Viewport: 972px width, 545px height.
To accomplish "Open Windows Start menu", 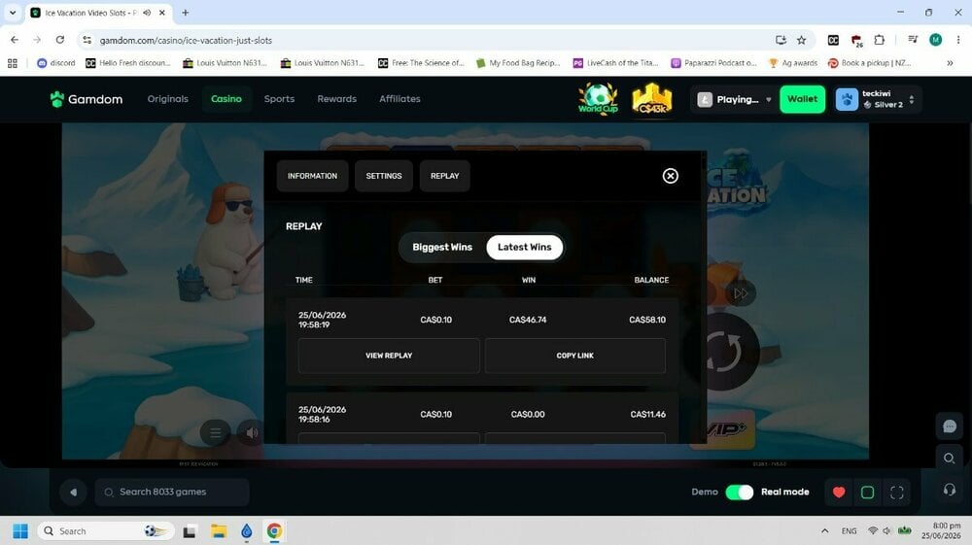I will [19, 531].
